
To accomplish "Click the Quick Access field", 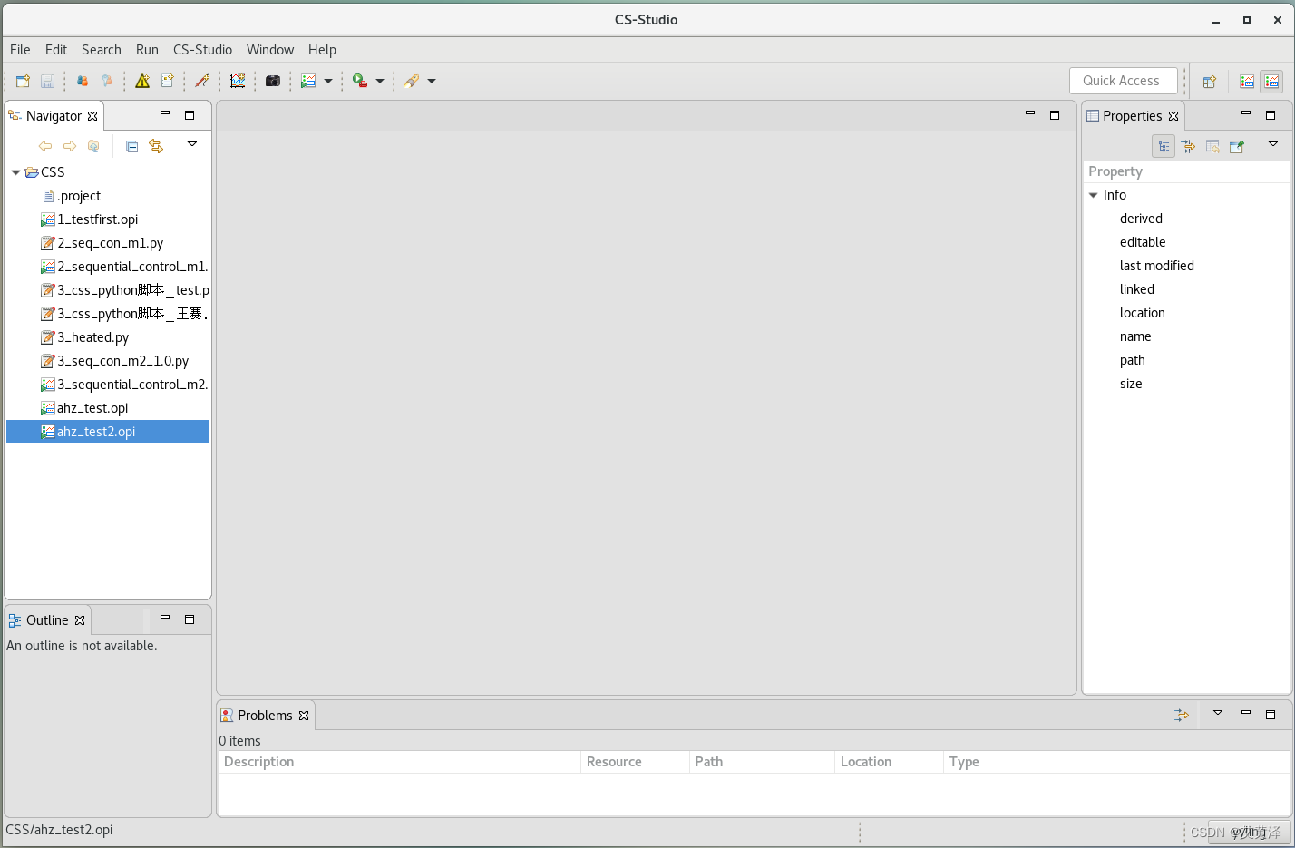I will [1124, 81].
